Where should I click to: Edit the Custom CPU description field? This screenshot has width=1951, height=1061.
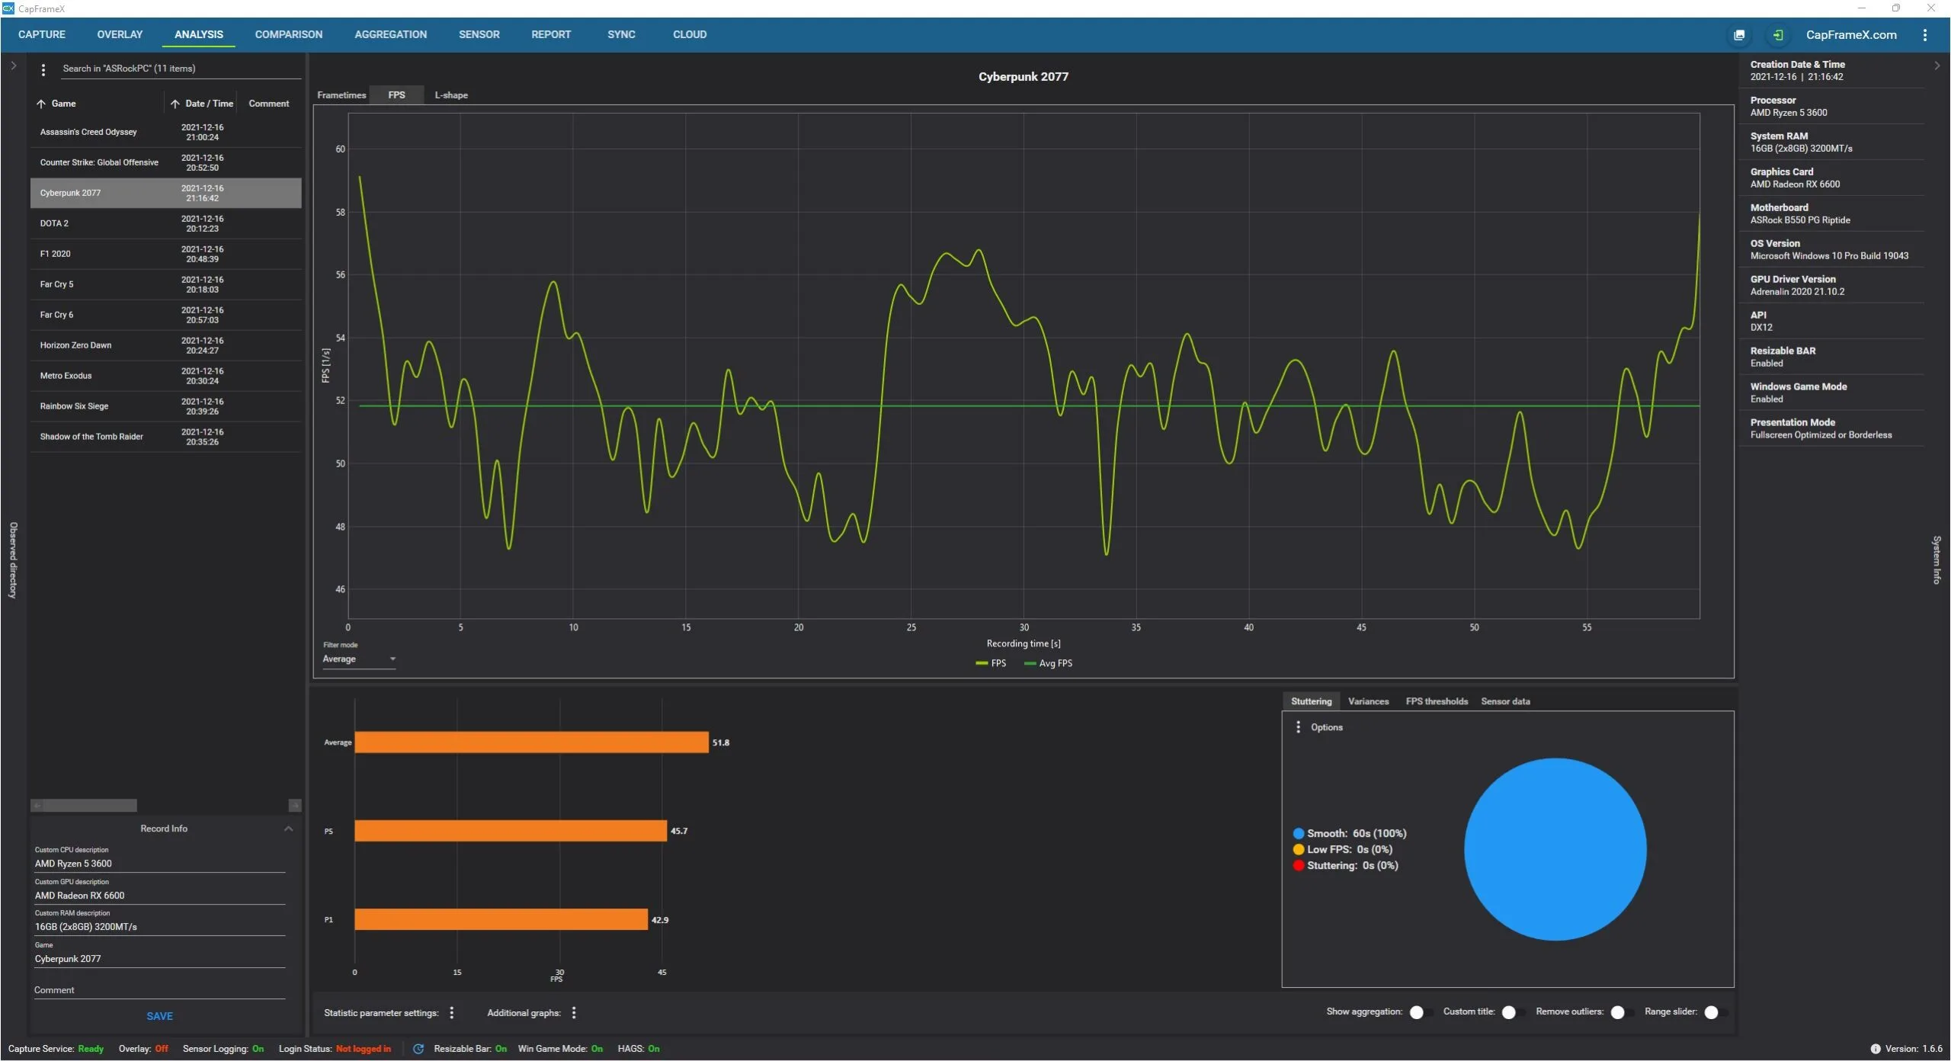[x=159, y=864]
